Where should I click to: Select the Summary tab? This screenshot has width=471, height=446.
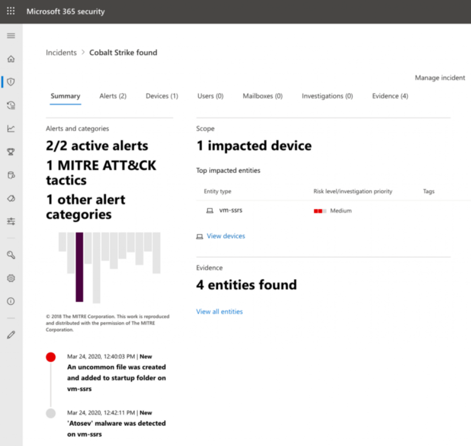point(65,96)
